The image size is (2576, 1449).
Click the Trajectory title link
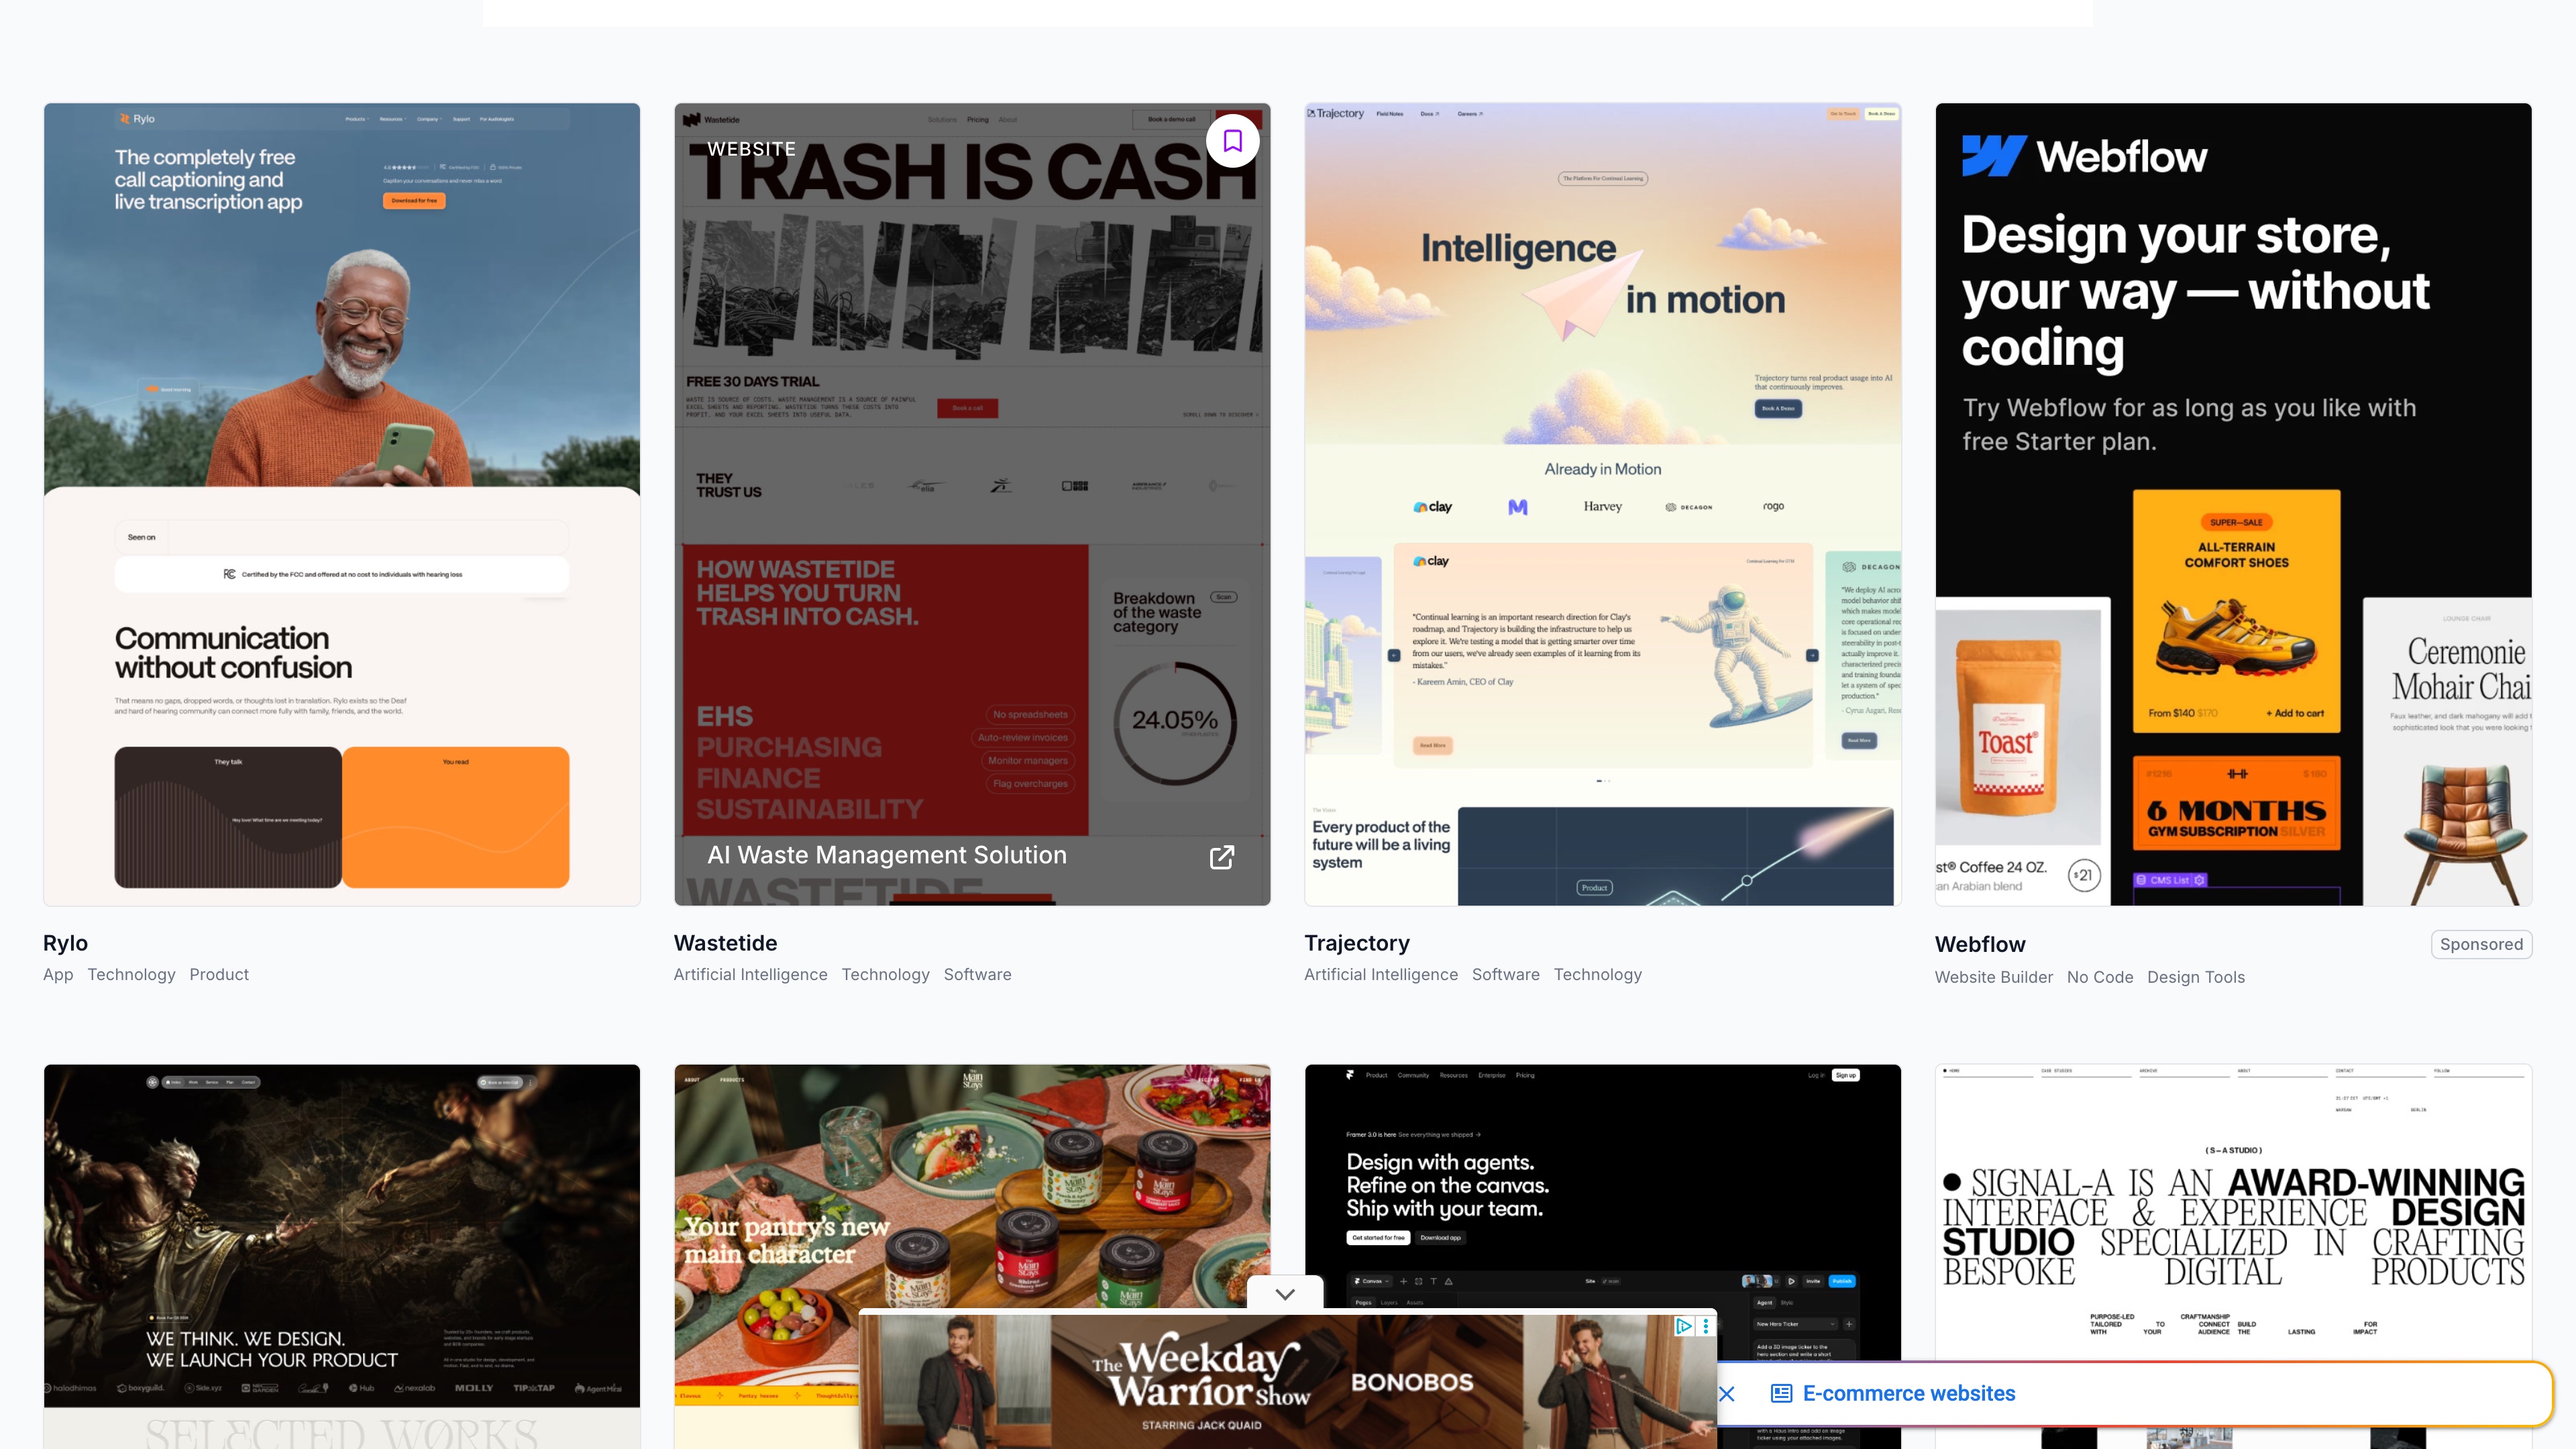[1357, 943]
